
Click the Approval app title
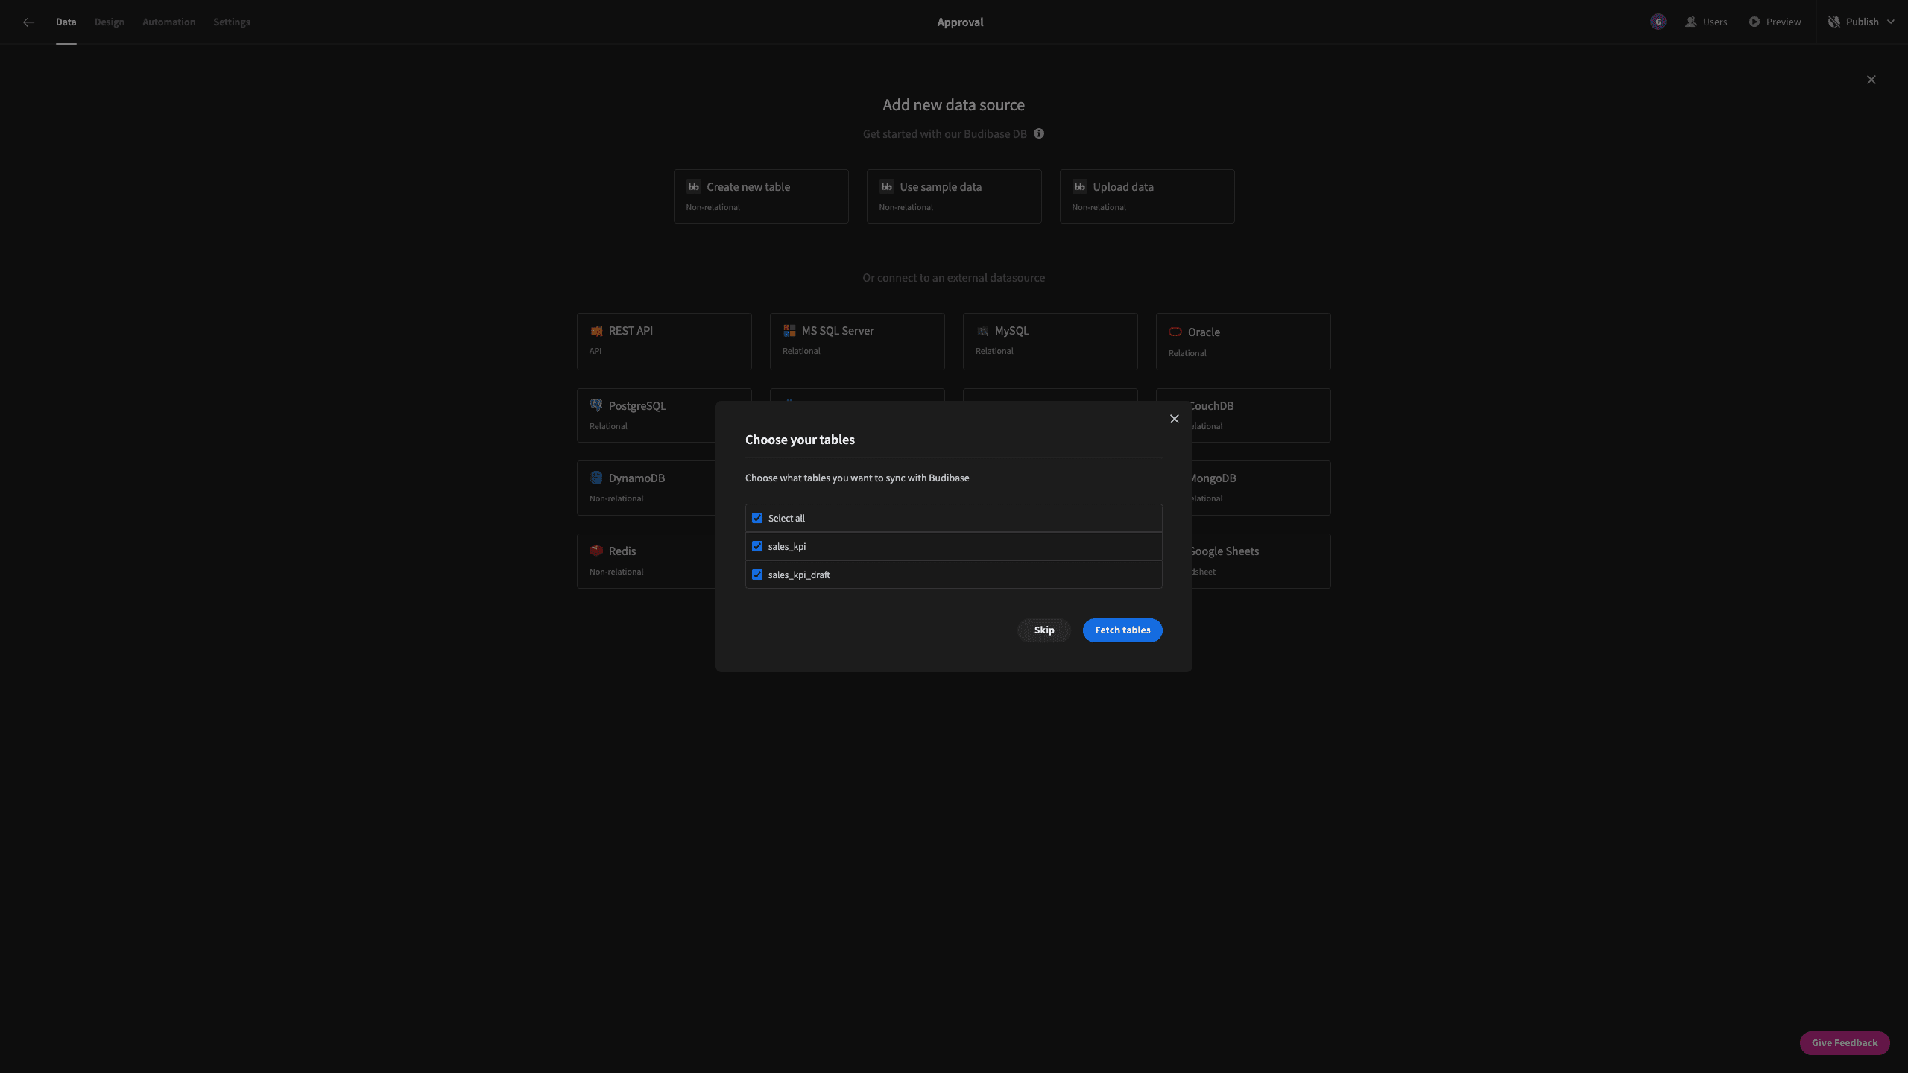coord(960,22)
